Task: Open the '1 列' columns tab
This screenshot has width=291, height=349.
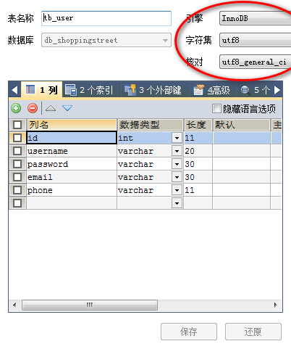Action: tap(42, 90)
